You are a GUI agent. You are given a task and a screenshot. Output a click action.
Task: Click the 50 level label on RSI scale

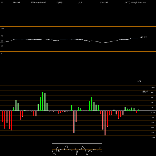2,41
